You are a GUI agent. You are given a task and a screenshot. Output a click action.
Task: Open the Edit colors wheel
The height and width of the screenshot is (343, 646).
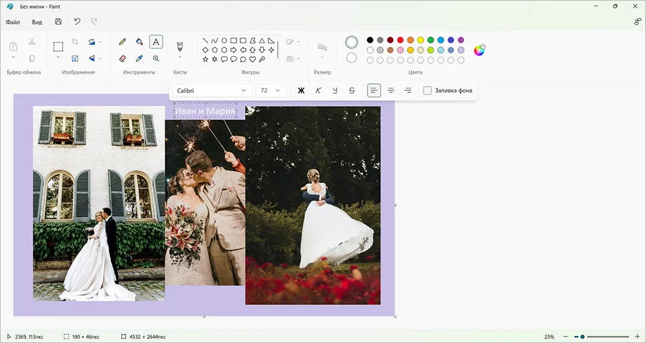tap(479, 50)
